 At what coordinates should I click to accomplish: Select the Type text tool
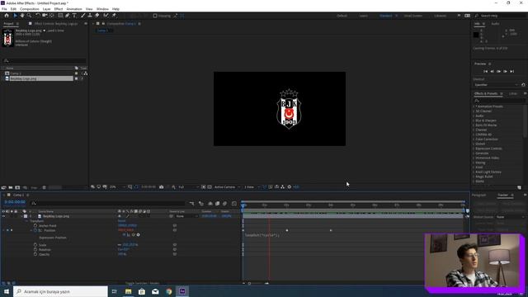point(74,16)
